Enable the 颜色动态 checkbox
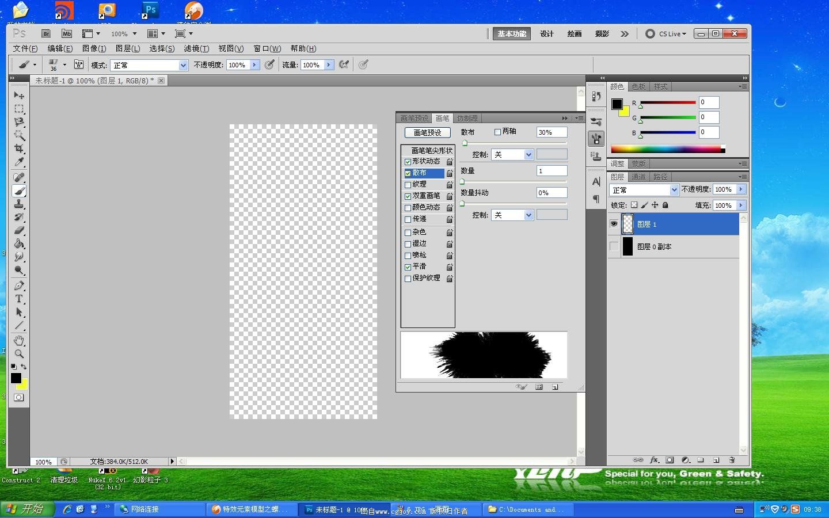The width and height of the screenshot is (829, 518). (x=408, y=208)
